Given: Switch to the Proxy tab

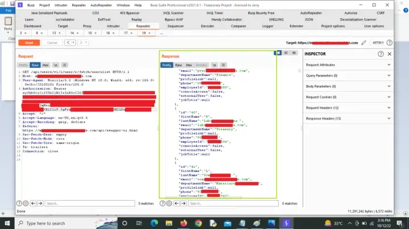Looking at the screenshot, I should pyautogui.click(x=87, y=26).
